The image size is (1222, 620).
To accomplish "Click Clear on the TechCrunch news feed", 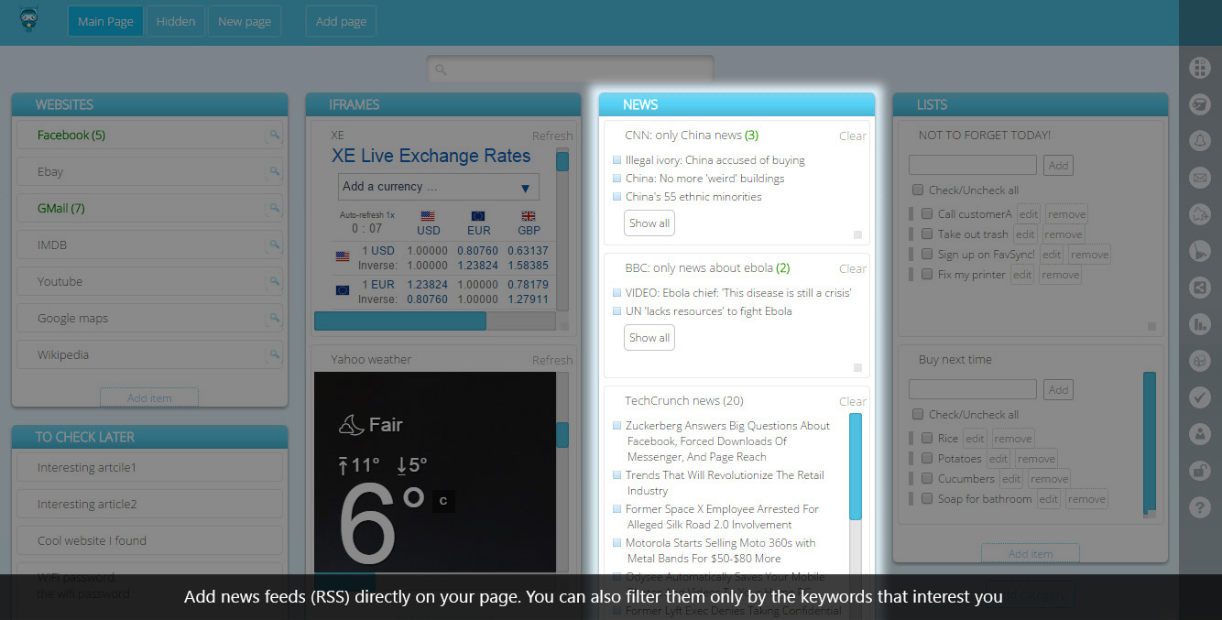I will (x=852, y=401).
